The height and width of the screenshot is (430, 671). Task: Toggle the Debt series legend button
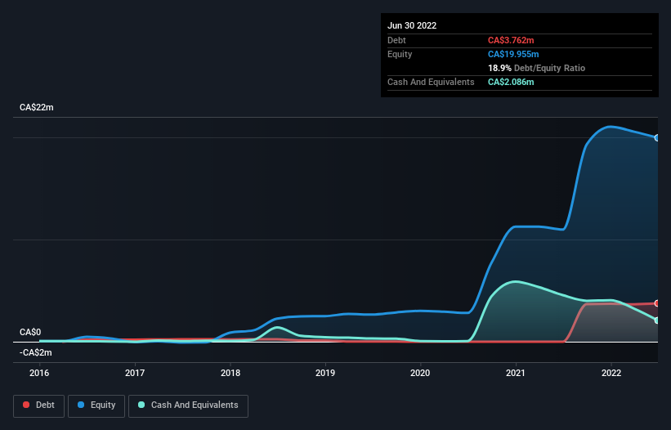38,405
